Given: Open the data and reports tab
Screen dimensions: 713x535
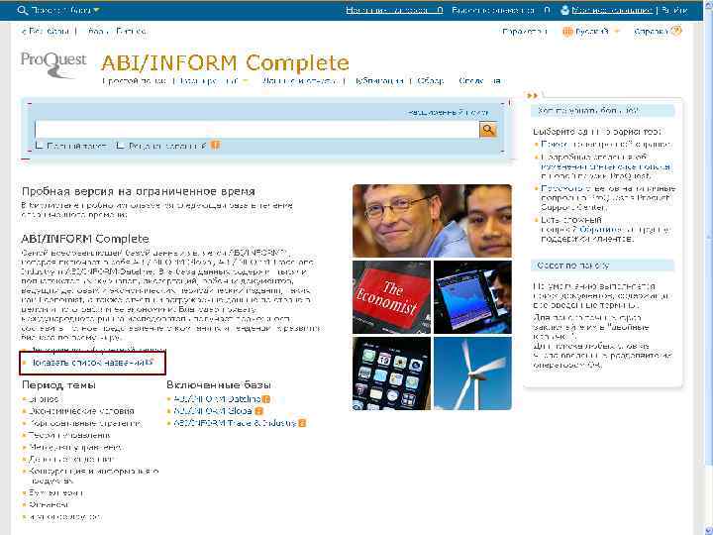Looking at the screenshot, I should pos(300,81).
